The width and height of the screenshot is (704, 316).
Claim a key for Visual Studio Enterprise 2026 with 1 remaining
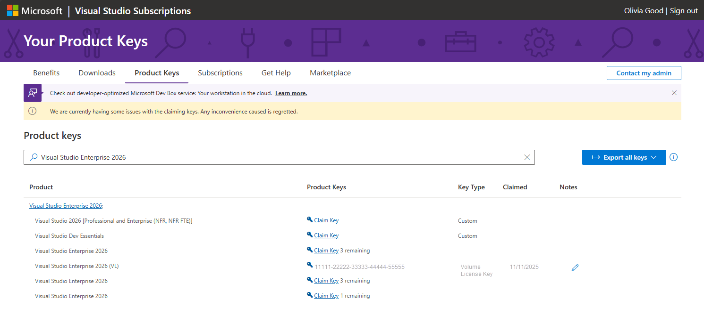[x=326, y=295]
